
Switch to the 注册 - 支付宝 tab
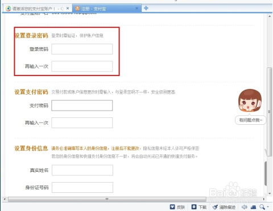tap(106, 9)
